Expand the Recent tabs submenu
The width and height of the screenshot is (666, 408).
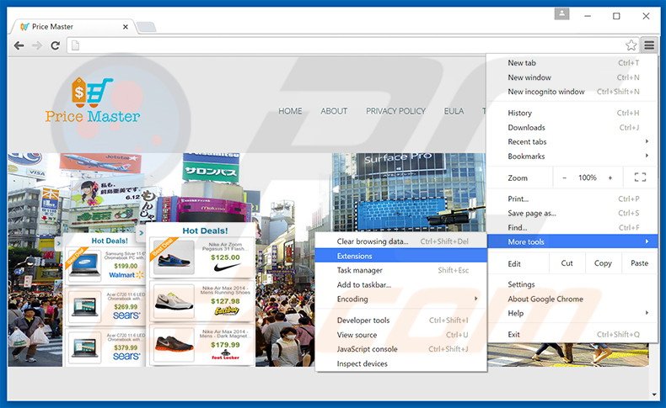pyautogui.click(x=572, y=141)
